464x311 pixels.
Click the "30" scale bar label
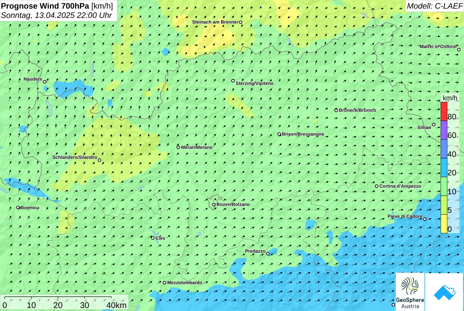click(85, 305)
